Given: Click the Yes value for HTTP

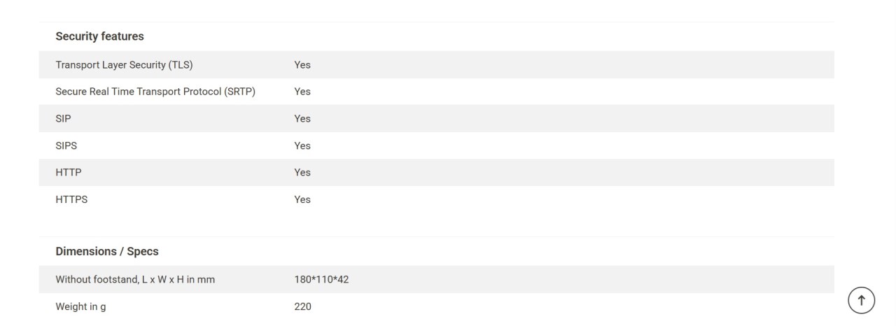Looking at the screenshot, I should point(302,172).
